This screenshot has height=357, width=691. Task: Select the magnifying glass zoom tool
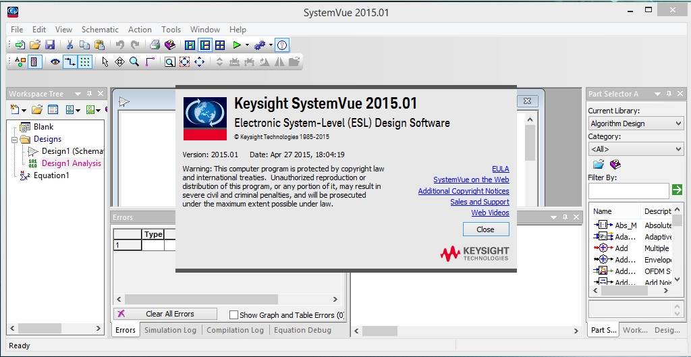click(134, 61)
